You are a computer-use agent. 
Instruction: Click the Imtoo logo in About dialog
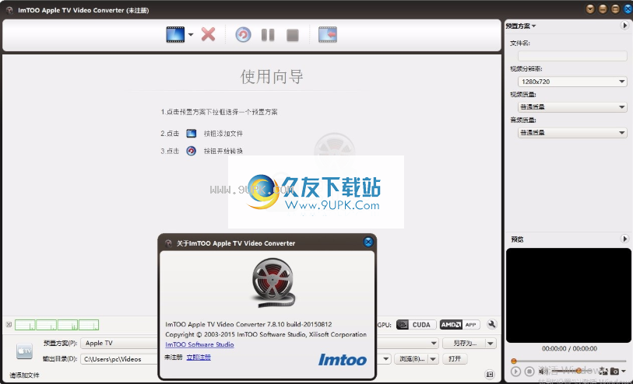pyautogui.click(x=343, y=359)
